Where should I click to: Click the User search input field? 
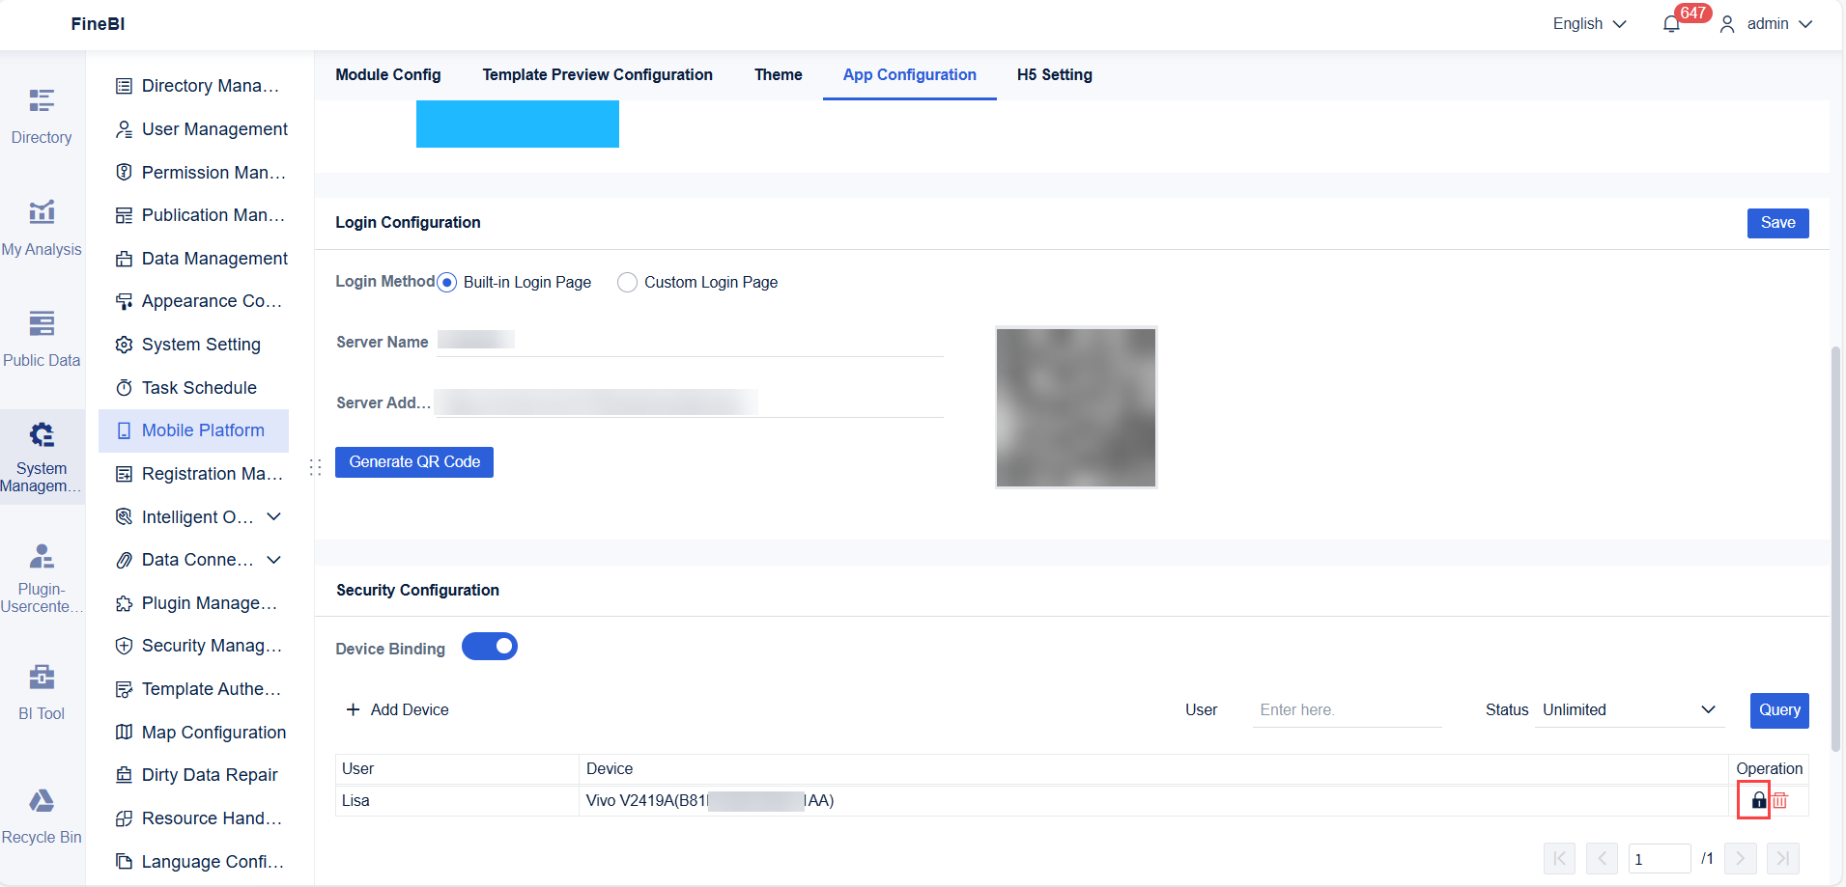tap(1347, 710)
